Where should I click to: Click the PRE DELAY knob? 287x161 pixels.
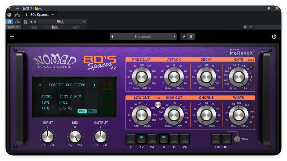[141, 77]
